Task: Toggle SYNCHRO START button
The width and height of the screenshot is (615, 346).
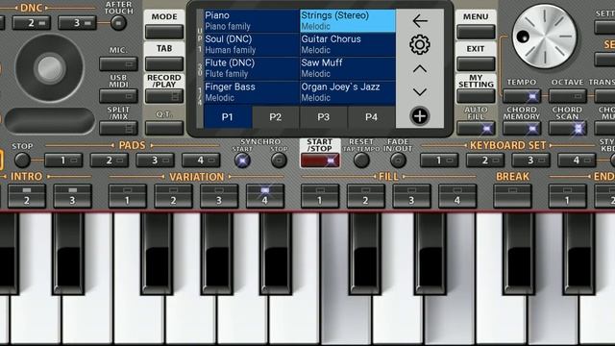Action: pos(242,161)
